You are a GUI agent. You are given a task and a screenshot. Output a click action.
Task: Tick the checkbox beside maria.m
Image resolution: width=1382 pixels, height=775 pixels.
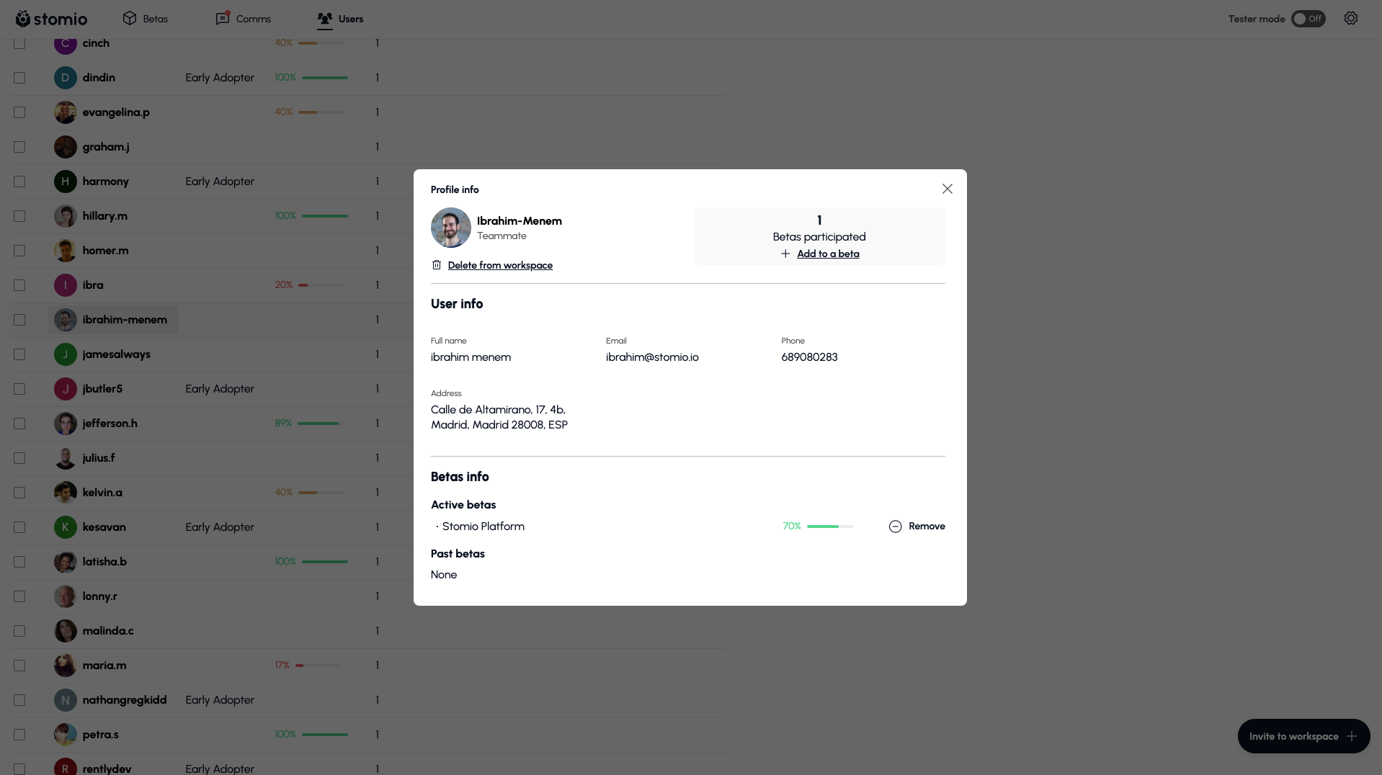click(x=19, y=666)
